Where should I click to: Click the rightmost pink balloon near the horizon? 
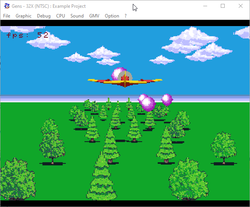coord(167,100)
